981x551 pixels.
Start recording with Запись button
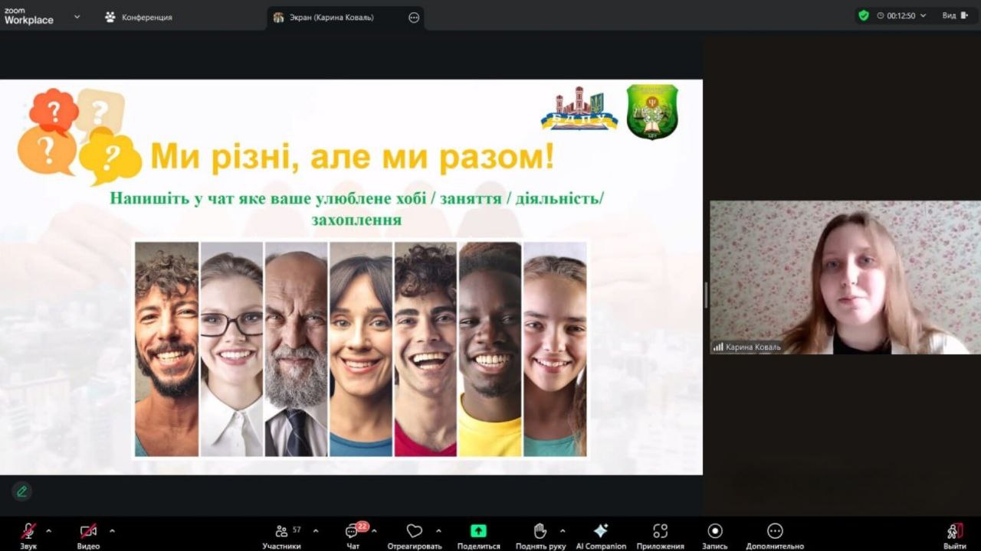pos(715,532)
